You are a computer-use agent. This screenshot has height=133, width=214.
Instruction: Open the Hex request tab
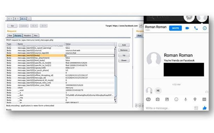coord(36,36)
